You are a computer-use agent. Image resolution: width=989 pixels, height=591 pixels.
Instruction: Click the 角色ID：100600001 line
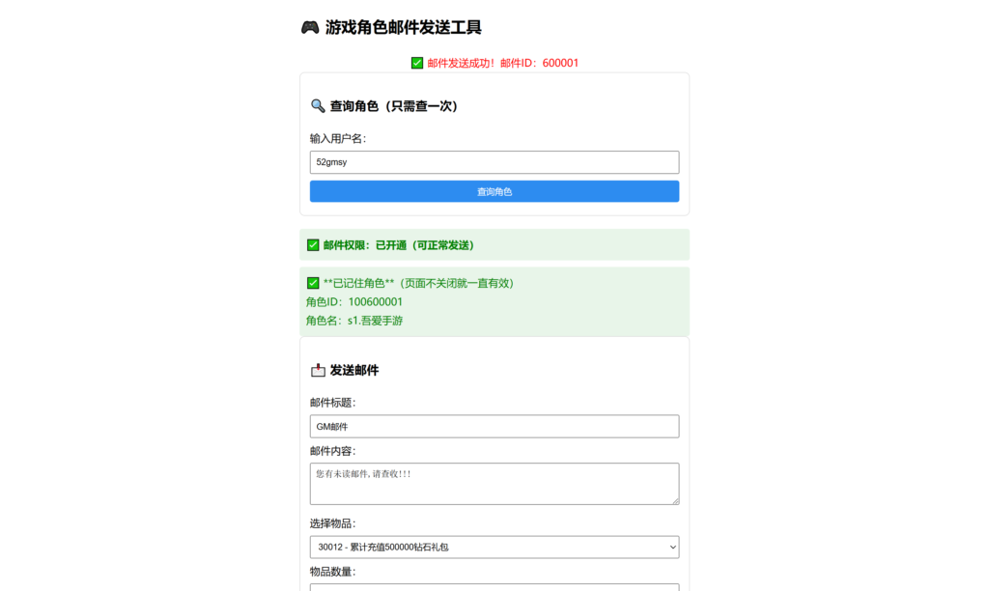coord(354,301)
